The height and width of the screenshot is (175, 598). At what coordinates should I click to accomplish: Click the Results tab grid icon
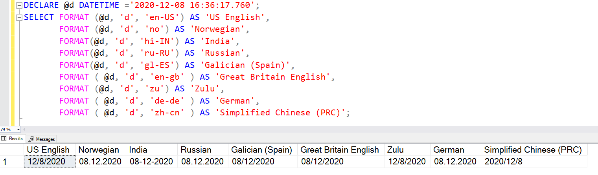[x=4, y=139]
